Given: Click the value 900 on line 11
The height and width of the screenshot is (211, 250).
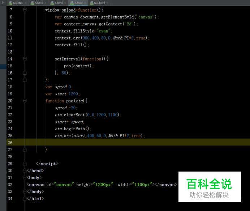Looking at the screenshot, I should [x=86, y=38].
